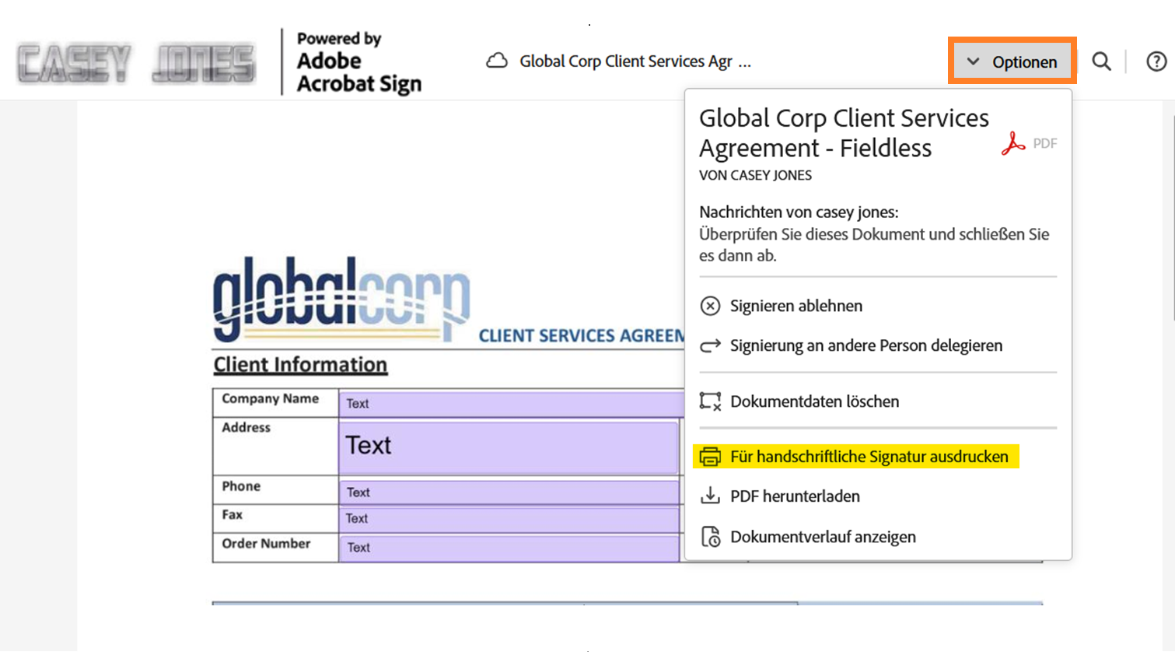Click the Company Name text field

[x=510, y=404]
